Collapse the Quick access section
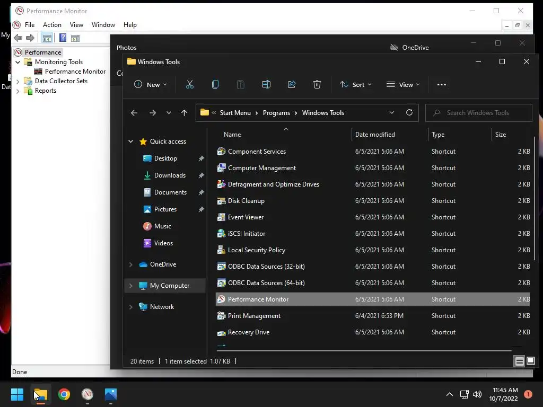This screenshot has height=407, width=543. pos(131,141)
